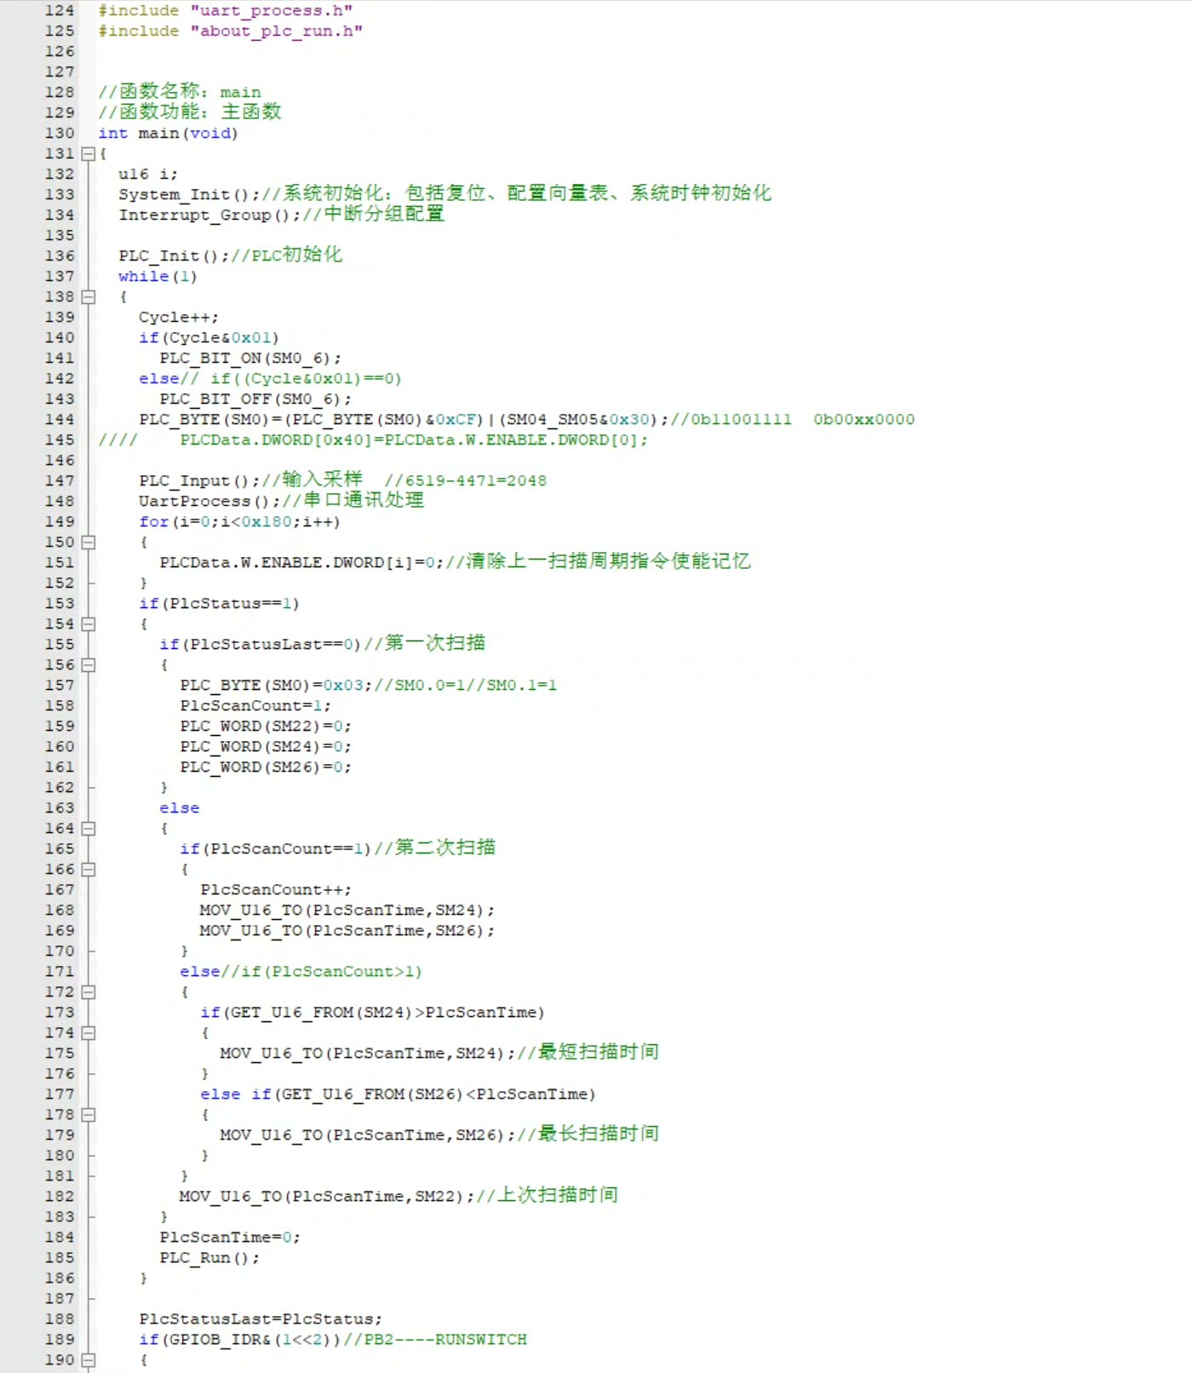Image resolution: width=1192 pixels, height=1373 pixels.
Task: Collapse the PlcStatus if block fold at line 154
Action: click(x=88, y=624)
